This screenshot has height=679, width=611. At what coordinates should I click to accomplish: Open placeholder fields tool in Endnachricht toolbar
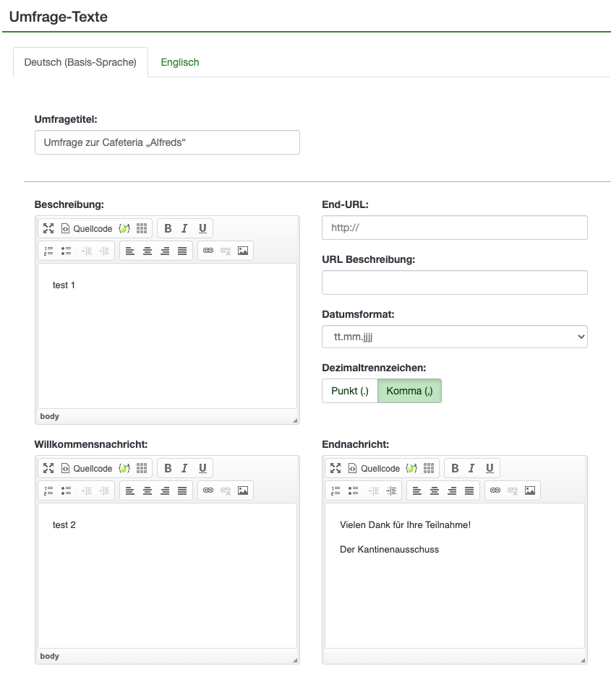(411, 468)
